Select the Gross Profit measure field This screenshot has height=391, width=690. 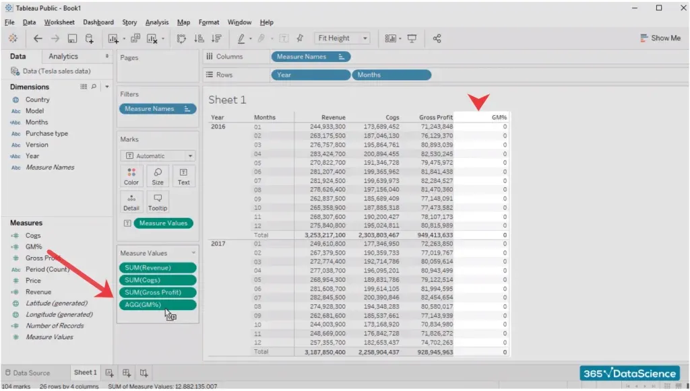click(43, 258)
